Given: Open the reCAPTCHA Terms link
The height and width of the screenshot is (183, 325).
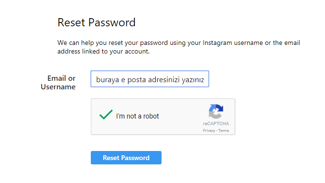Looking at the screenshot, I should [224, 130].
